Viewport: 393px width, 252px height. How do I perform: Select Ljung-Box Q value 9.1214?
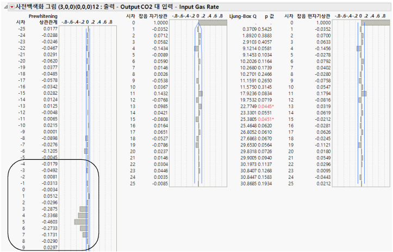click(x=249, y=48)
